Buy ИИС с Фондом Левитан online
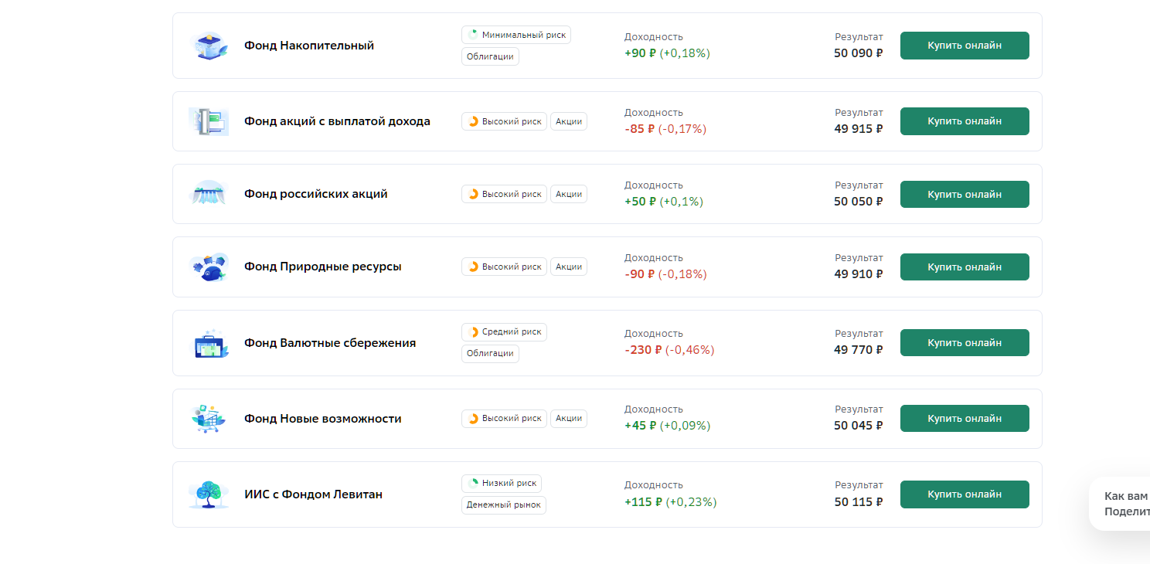The width and height of the screenshot is (1150, 564). [x=965, y=494]
